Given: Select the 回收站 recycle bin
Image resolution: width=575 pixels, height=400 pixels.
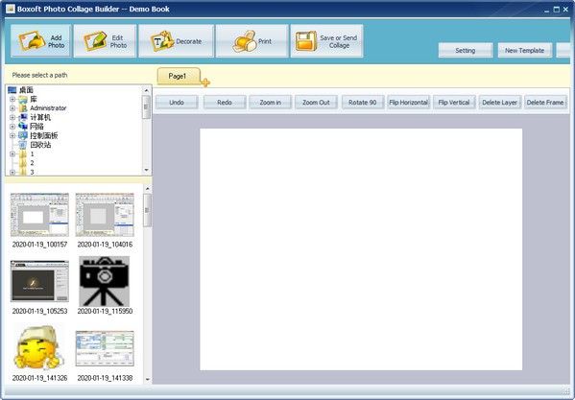Looking at the screenshot, I should click(40, 145).
